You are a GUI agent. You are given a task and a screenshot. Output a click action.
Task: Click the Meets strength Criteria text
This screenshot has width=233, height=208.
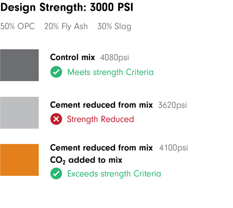[x=110, y=72]
